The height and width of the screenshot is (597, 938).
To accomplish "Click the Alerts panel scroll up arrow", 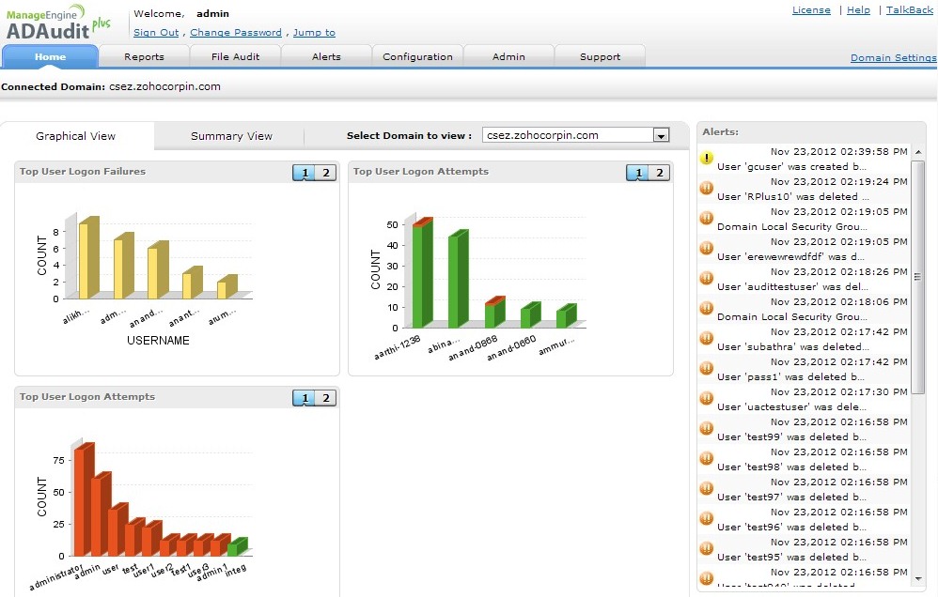I will (x=918, y=152).
